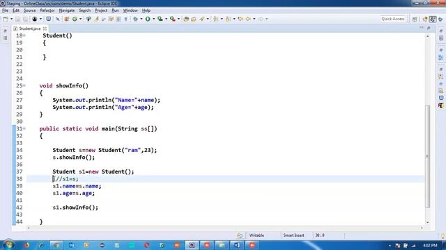The height and width of the screenshot is (250, 446).
Task: Open the Outline view icon in right trim
Action: 441,58
